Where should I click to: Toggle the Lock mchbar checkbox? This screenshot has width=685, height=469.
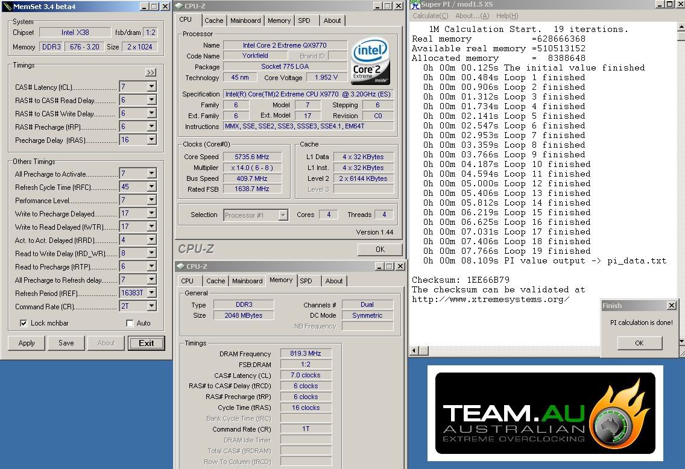click(x=24, y=323)
